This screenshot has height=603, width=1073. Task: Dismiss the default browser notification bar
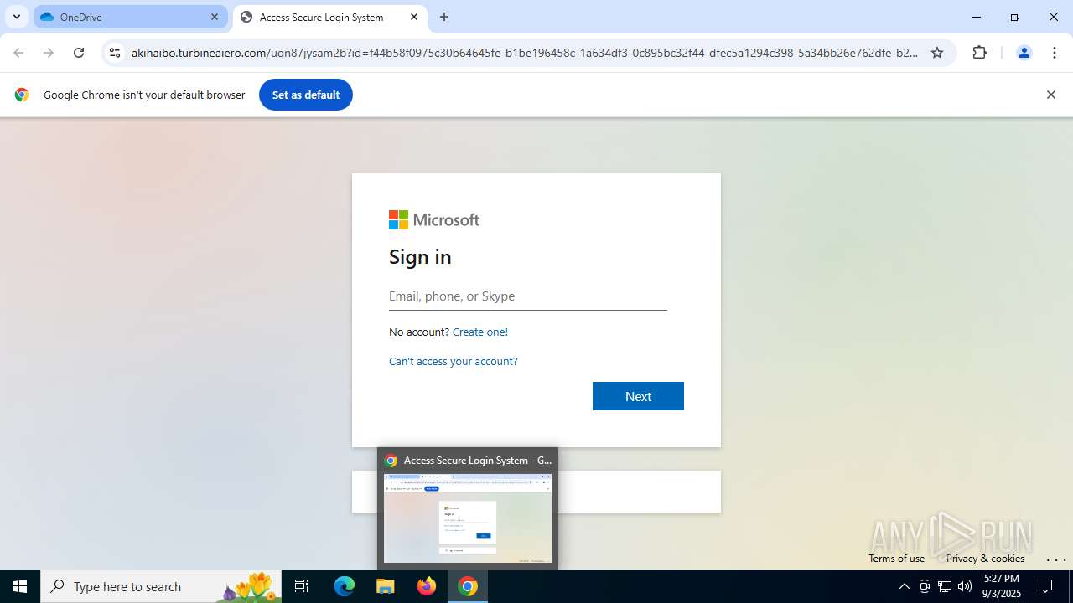(1050, 95)
